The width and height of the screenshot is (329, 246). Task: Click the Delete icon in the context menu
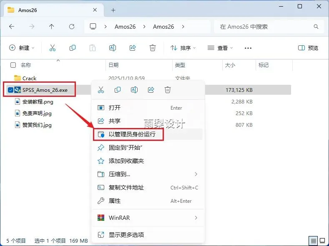(168, 90)
